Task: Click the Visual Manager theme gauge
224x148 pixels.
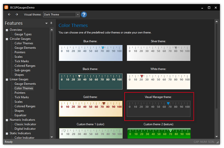Action: (x=158, y=109)
